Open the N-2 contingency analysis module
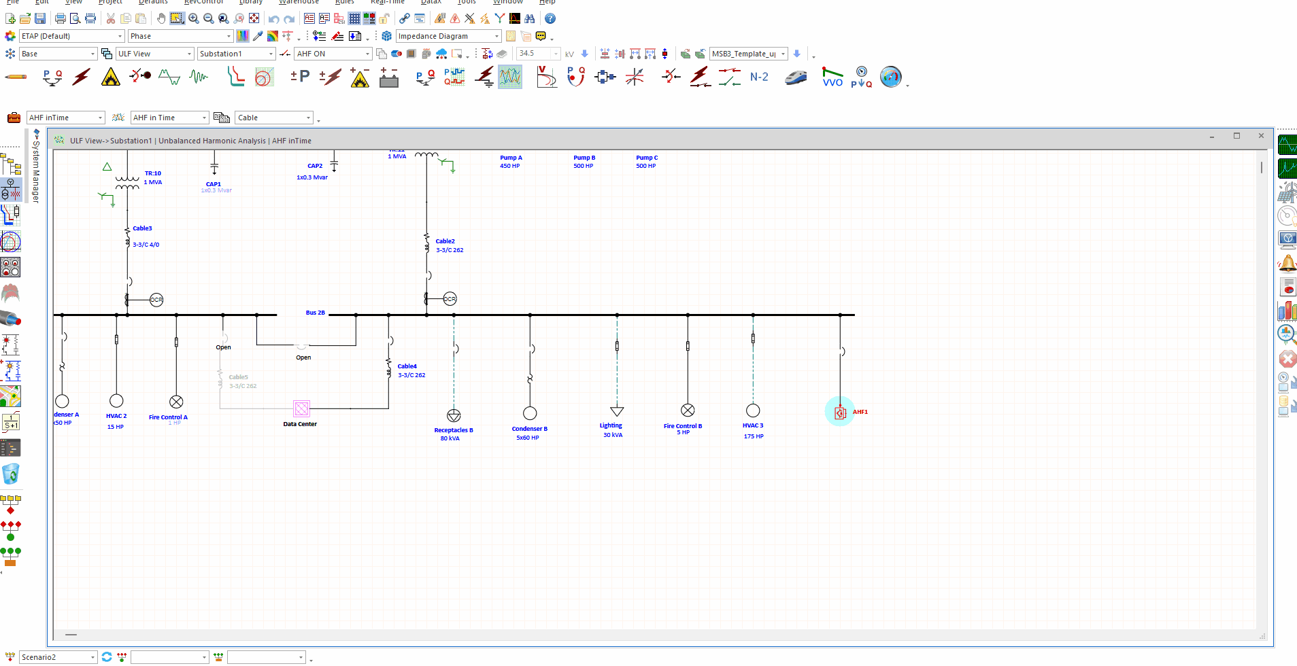 coord(759,77)
